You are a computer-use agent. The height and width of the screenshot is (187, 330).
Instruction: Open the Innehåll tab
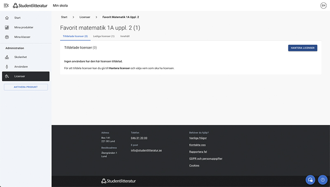125,36
